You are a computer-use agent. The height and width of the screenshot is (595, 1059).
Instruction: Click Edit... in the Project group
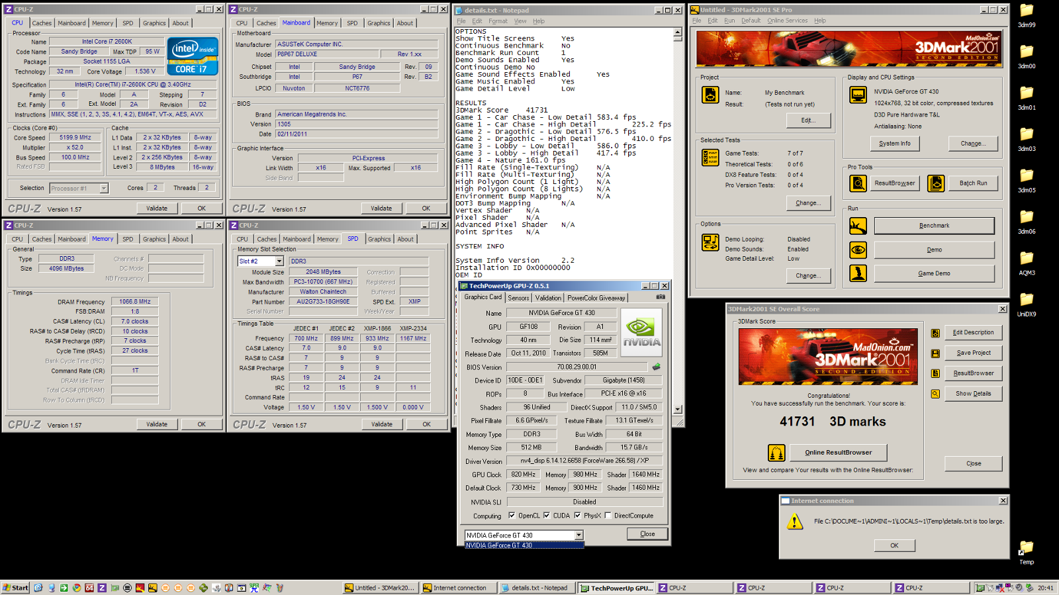808,120
